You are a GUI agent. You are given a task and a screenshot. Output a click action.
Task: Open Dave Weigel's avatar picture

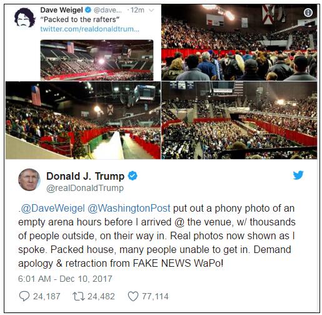click(x=25, y=18)
